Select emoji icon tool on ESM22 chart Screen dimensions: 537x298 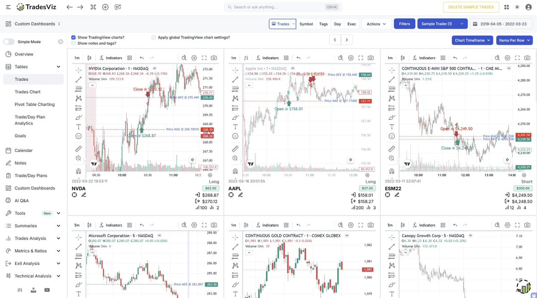coord(392,136)
